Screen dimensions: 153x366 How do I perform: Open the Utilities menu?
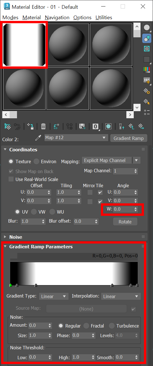coord(104,18)
